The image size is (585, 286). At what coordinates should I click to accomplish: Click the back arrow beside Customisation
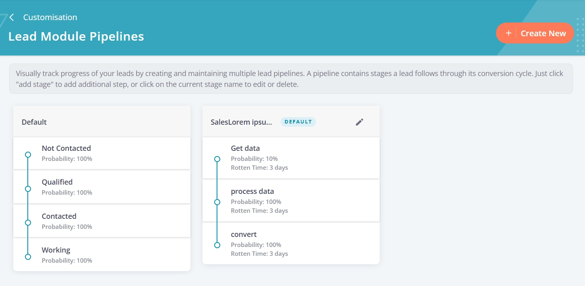[x=12, y=17]
